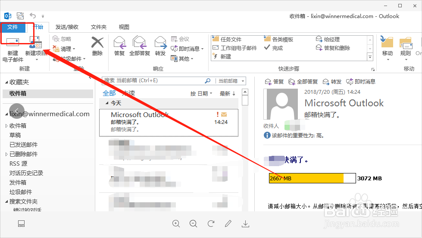Open the 即时消息 dropdown in ribbon
Viewport: 422px width, 238px height.
[x=188, y=49]
